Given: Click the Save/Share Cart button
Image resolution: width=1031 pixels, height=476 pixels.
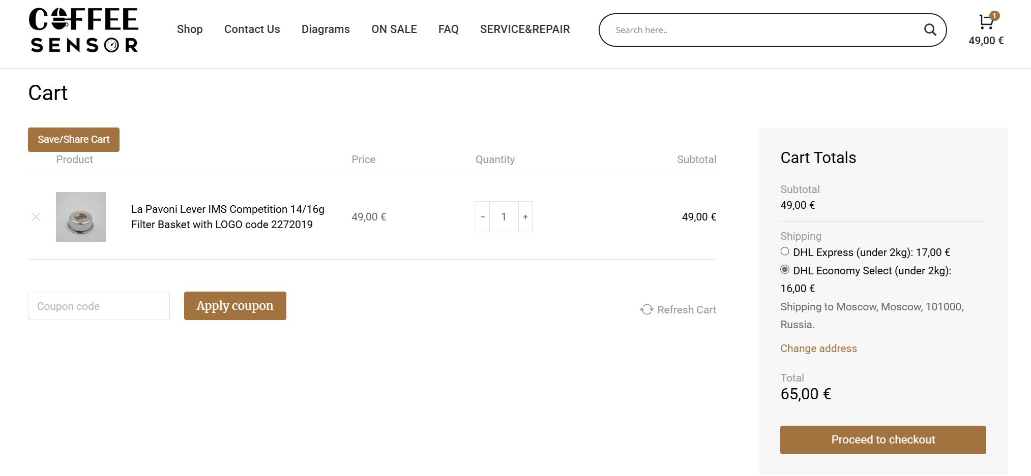Looking at the screenshot, I should (x=74, y=140).
